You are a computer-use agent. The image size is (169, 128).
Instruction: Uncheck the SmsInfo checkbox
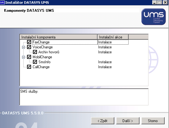tap(35, 62)
